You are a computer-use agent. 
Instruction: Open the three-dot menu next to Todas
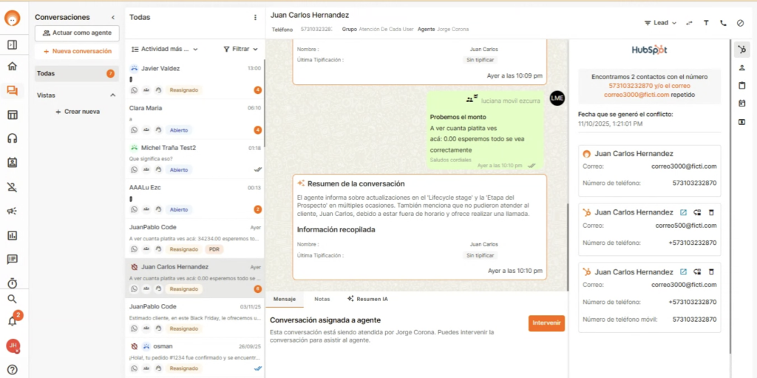coord(255,18)
